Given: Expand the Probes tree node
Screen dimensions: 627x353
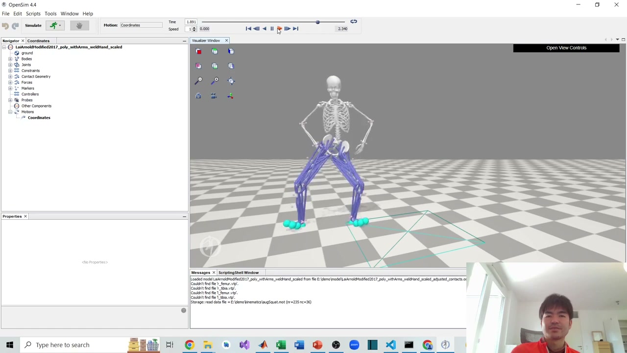Looking at the screenshot, I should point(10,100).
